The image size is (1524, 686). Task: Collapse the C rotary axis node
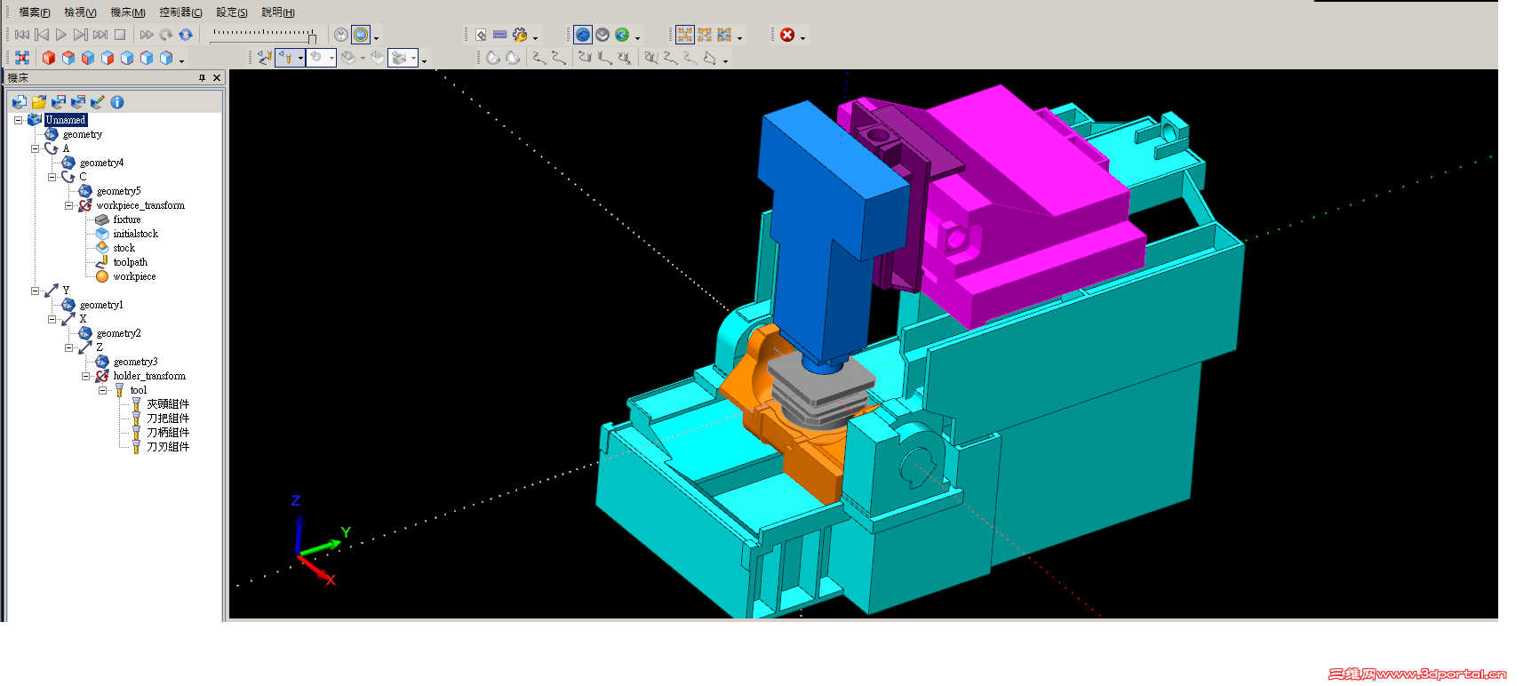(52, 177)
